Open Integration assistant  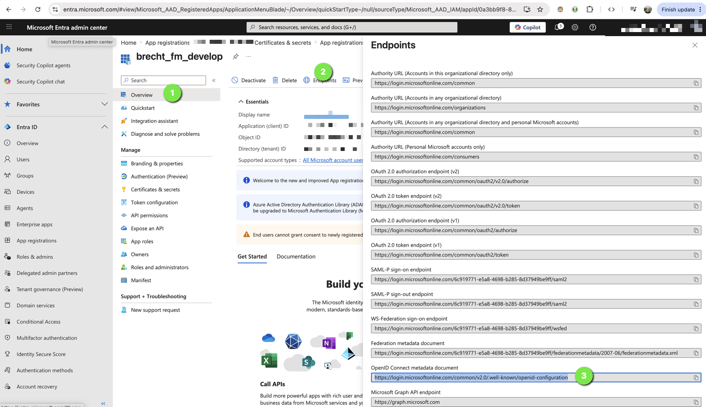154,121
